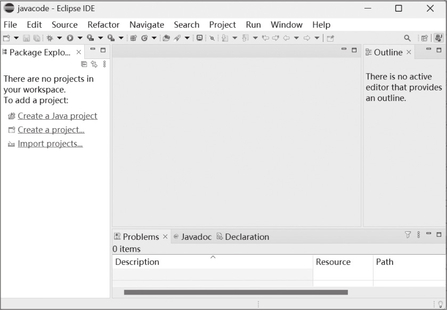Open dropdown arrow next to Previous Annotation icon
447x310 pixels.
click(x=255, y=38)
